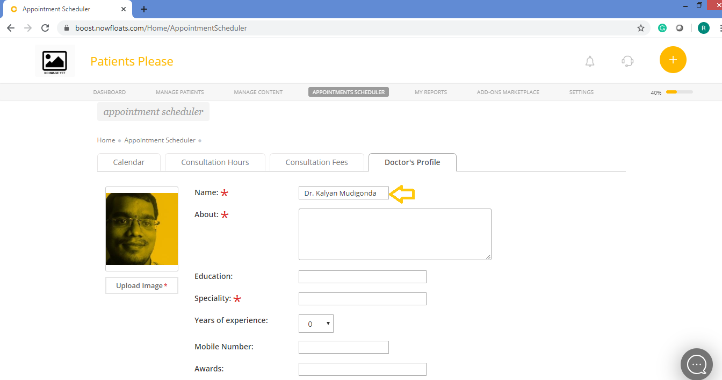The image size is (722, 380).
Task: Open the Manage Content section
Action: [258, 92]
